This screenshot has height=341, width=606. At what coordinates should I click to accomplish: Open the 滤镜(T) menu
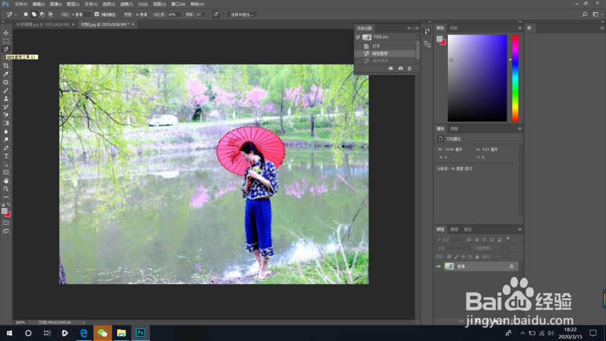[127, 4]
